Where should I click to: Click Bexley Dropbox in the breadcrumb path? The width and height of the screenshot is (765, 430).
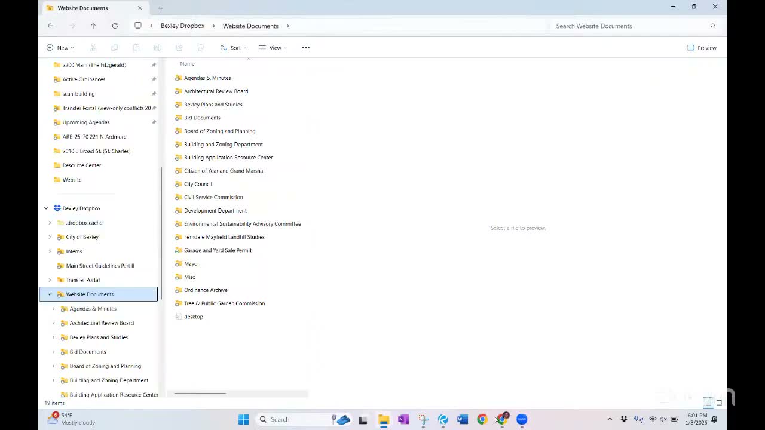[x=182, y=26]
